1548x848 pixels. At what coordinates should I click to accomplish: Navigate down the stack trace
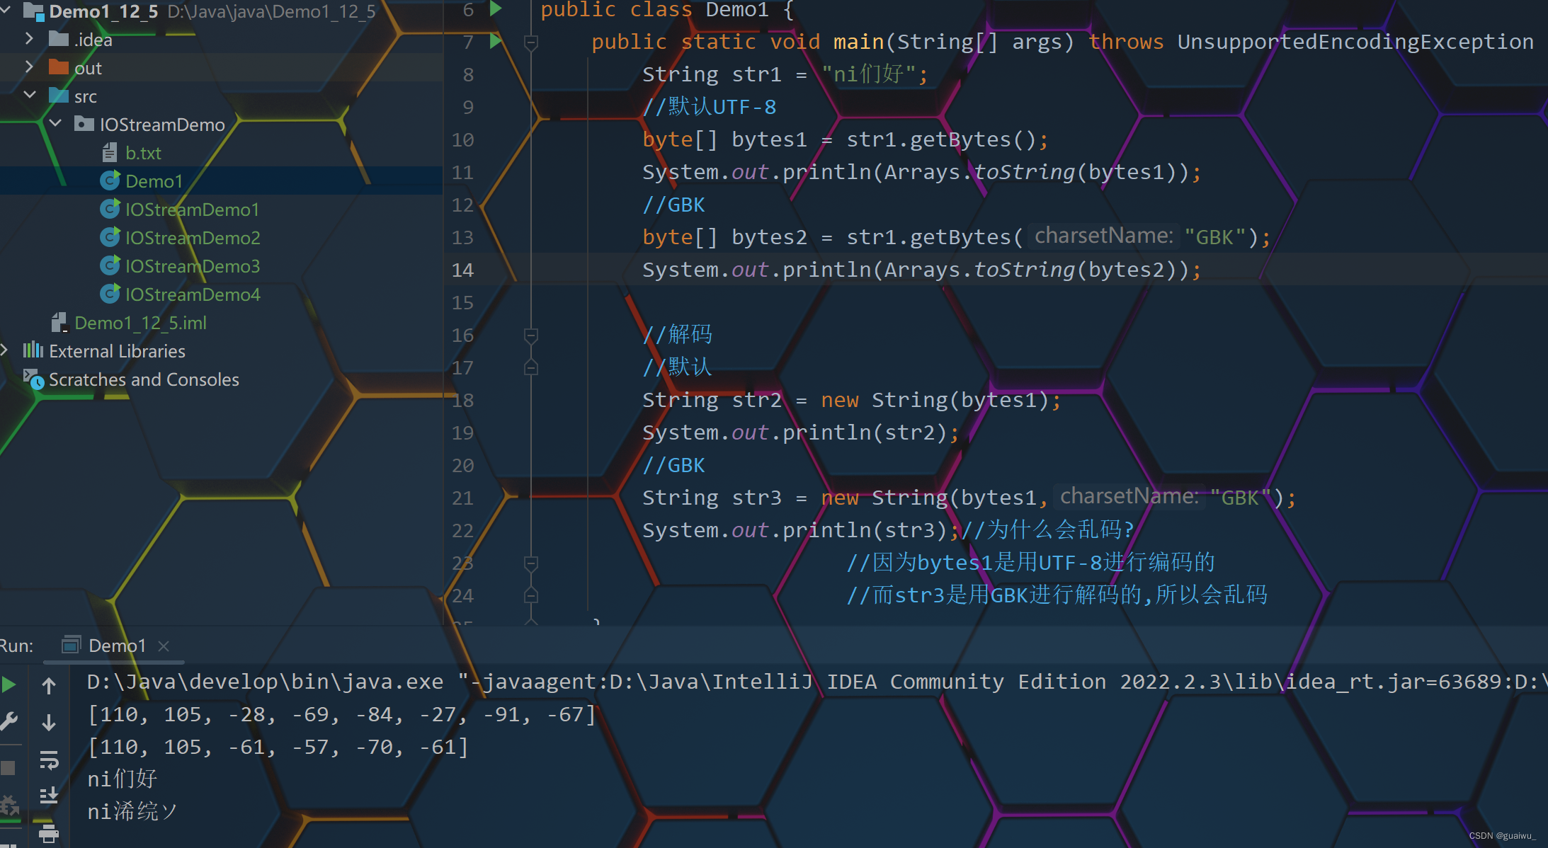coord(48,721)
